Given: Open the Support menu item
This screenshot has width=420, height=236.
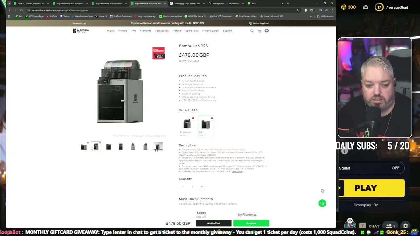Looking at the screenshot, I should click(227, 31).
